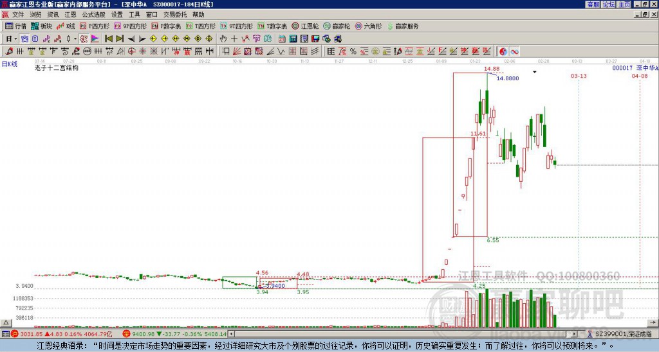Viewport: 659px width, 352px height.
Task: Select the percent % tool
Action: [x=353, y=51]
